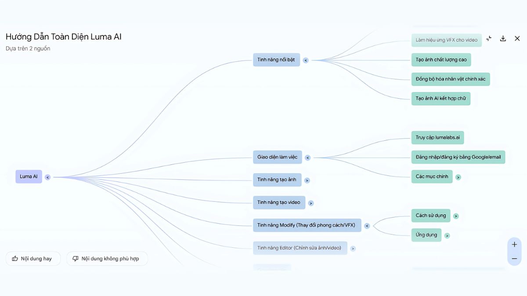
Task: Open the Truy cập lumalabs.ai node
Action: tap(438, 138)
